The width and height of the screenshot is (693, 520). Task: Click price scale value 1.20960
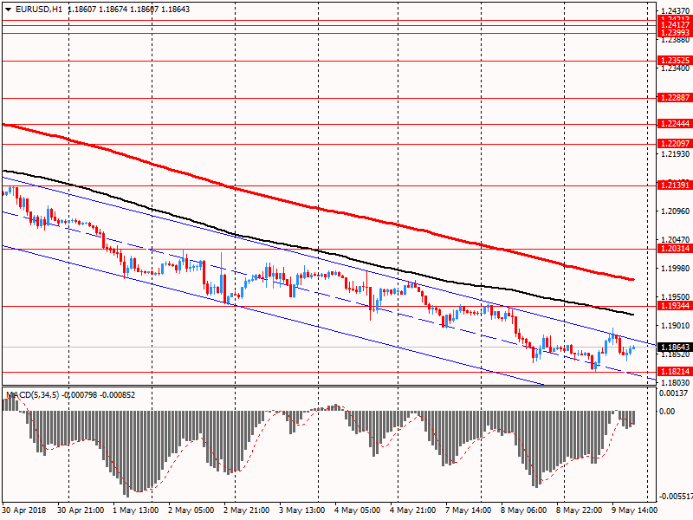(676, 211)
